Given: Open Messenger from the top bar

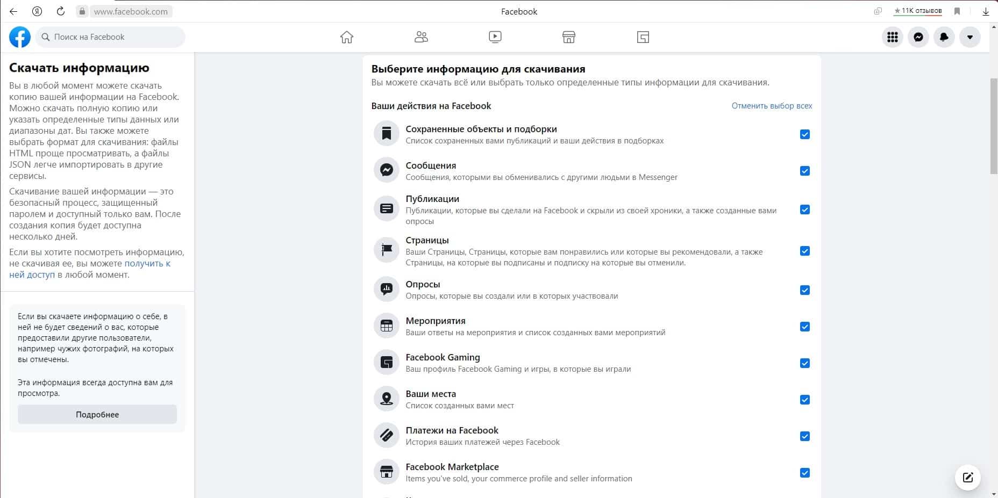Looking at the screenshot, I should tap(918, 37).
